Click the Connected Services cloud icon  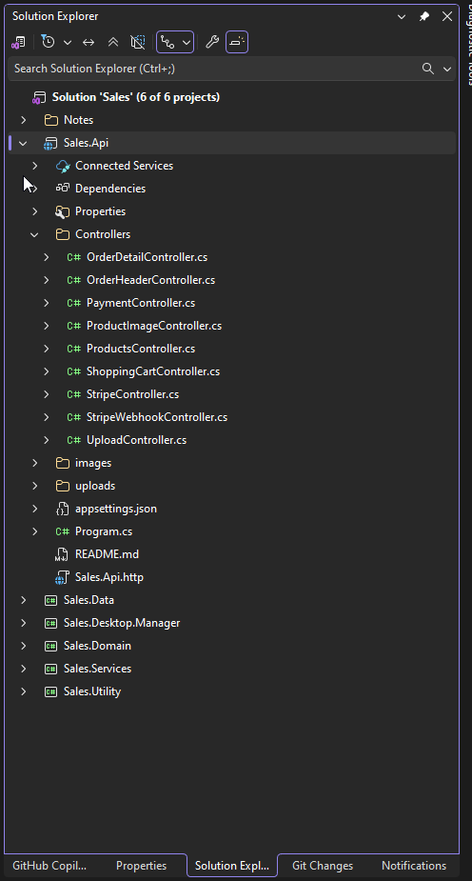tap(63, 166)
